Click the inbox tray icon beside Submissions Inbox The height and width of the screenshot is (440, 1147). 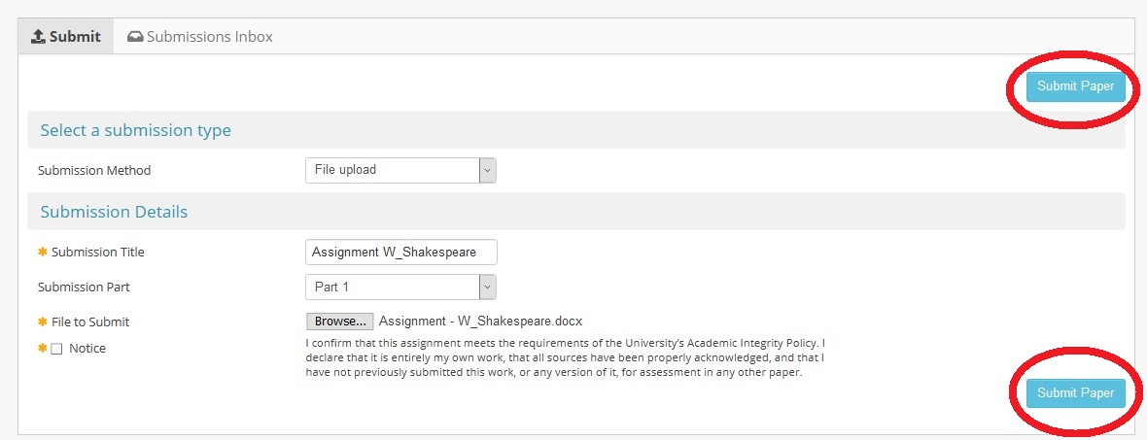(x=135, y=37)
